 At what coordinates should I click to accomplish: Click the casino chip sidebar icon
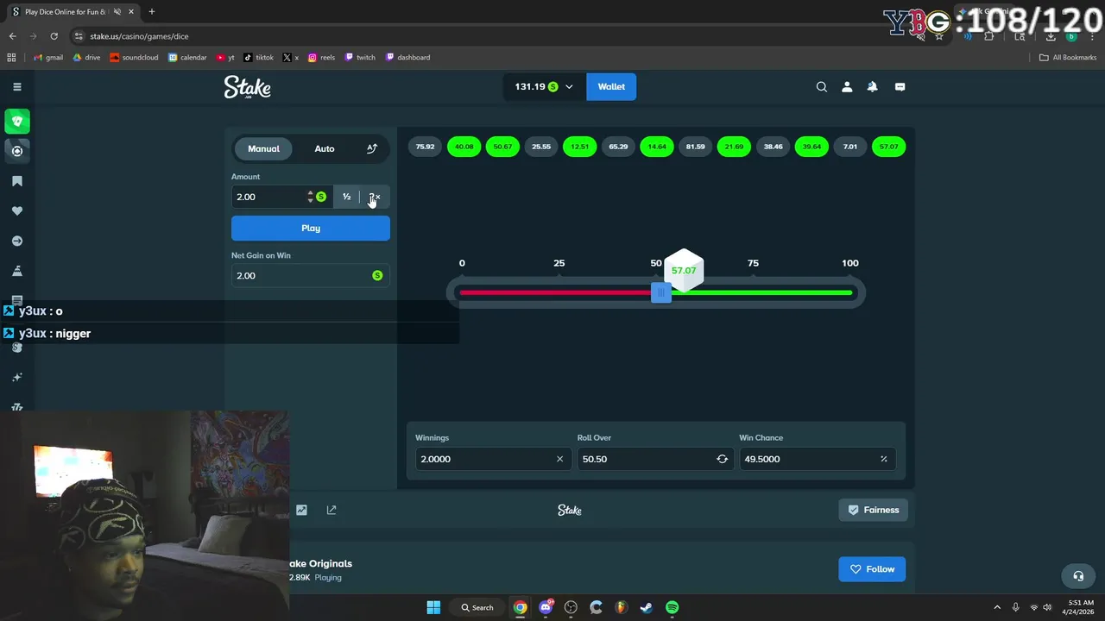[17, 151]
